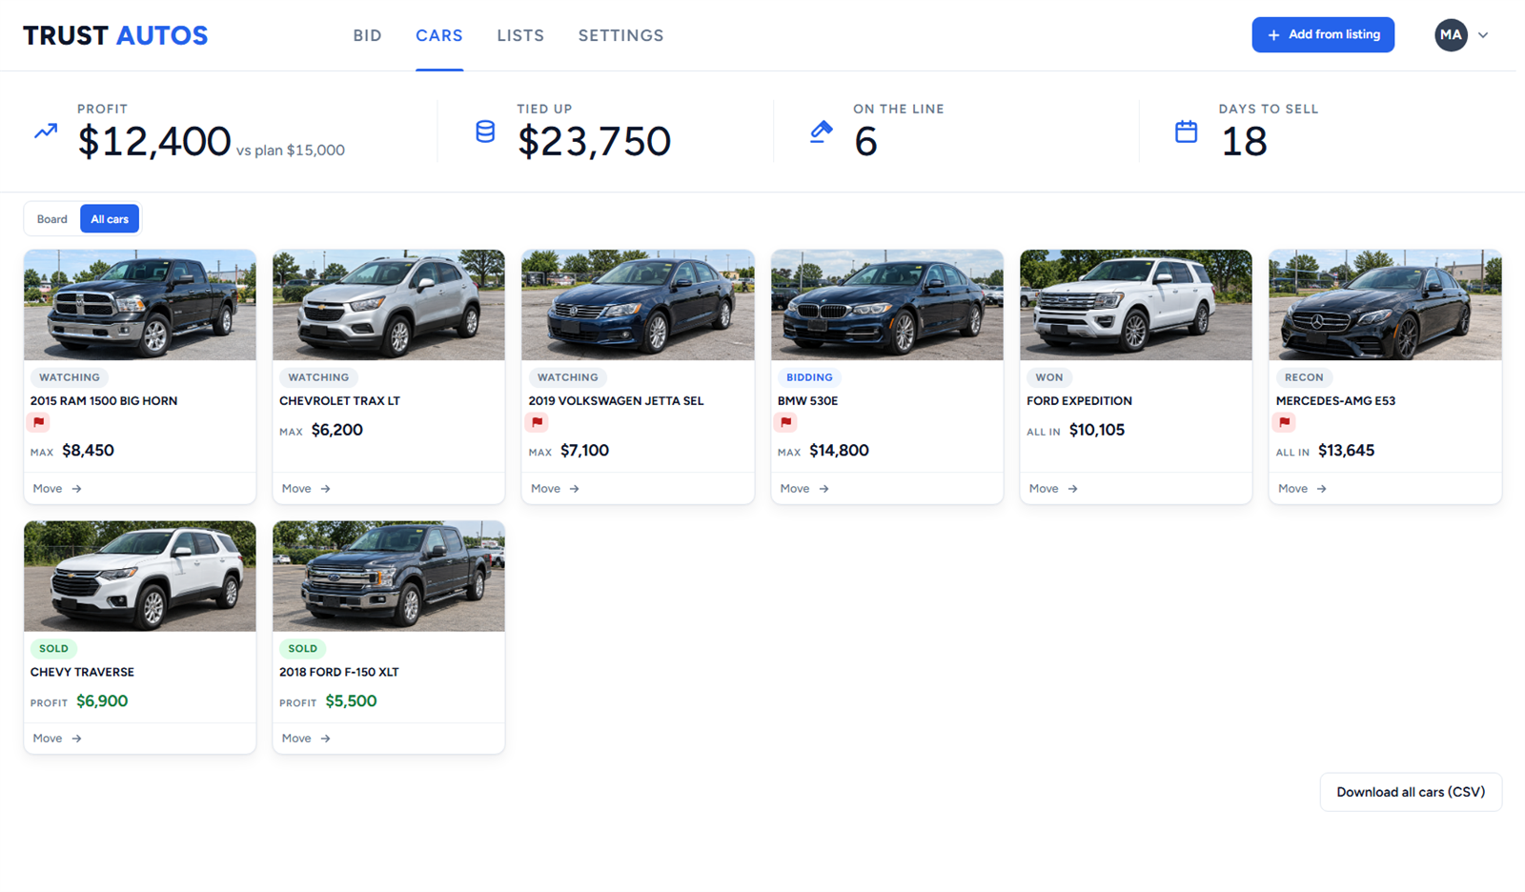
Task: Click the Tied Up database icon
Action: pos(485,132)
